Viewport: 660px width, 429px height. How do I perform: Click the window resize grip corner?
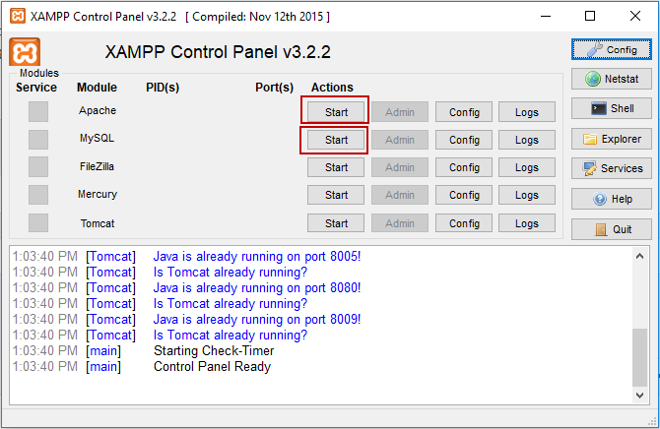pos(653,421)
